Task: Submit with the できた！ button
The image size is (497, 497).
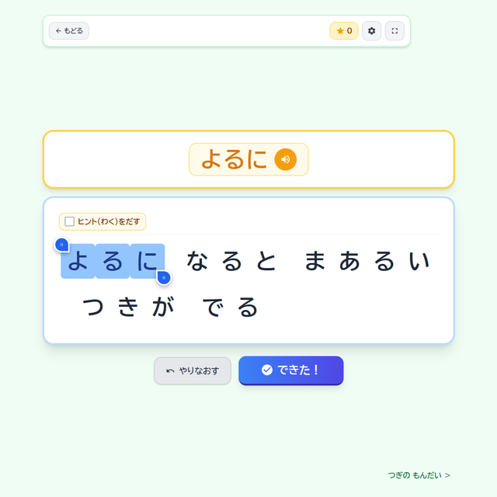Action: (x=291, y=370)
